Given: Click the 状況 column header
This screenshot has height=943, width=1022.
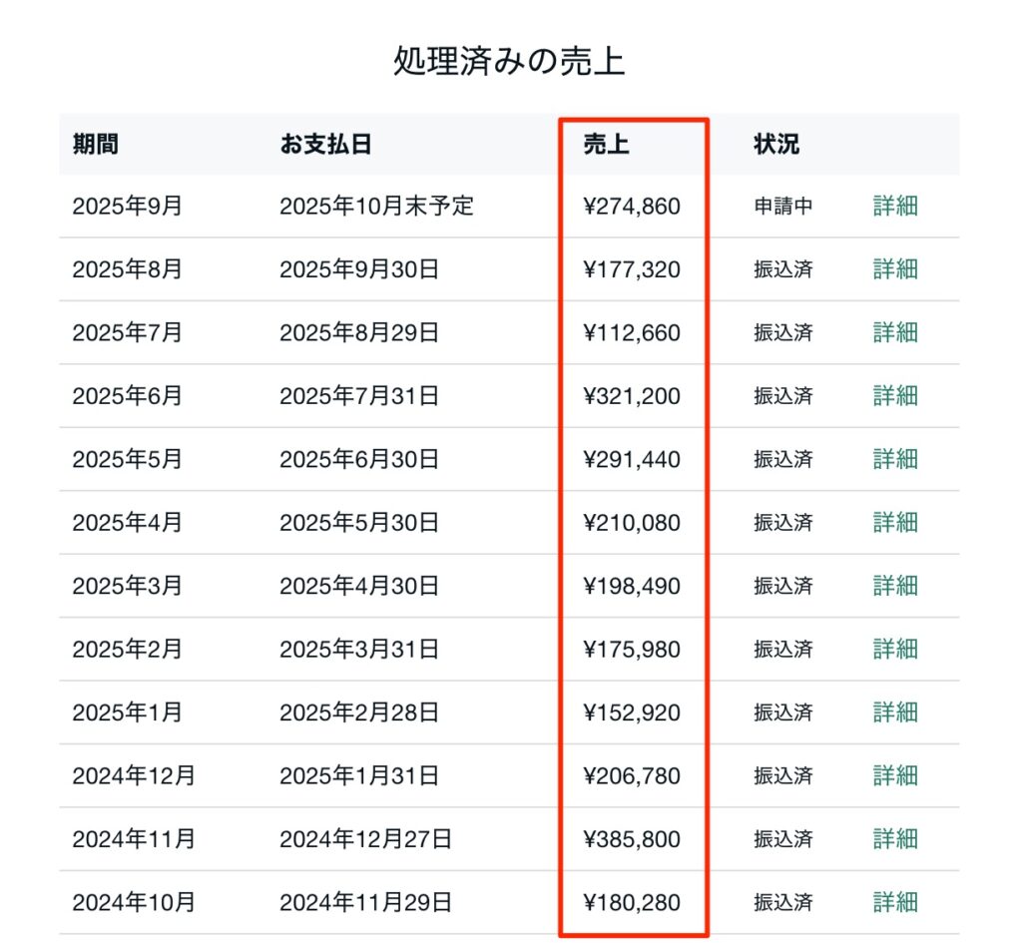Looking at the screenshot, I should pyautogui.click(x=775, y=144).
